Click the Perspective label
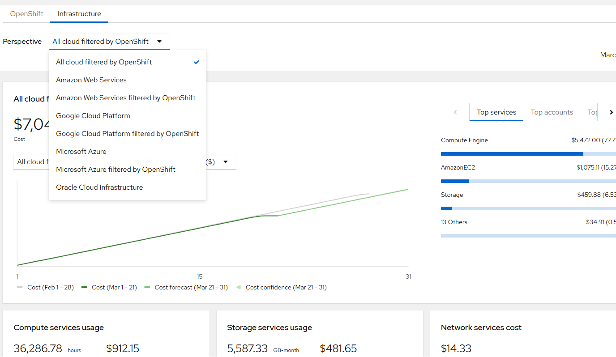 click(x=22, y=42)
